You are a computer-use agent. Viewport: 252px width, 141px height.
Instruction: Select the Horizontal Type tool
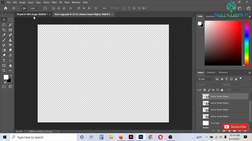4,60
